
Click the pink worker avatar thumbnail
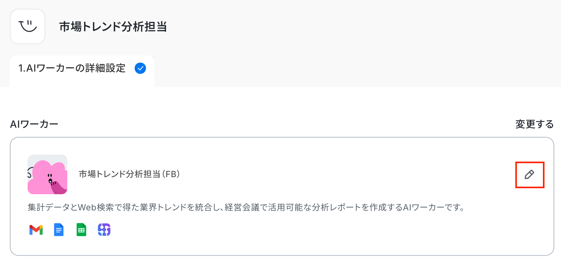point(48,174)
